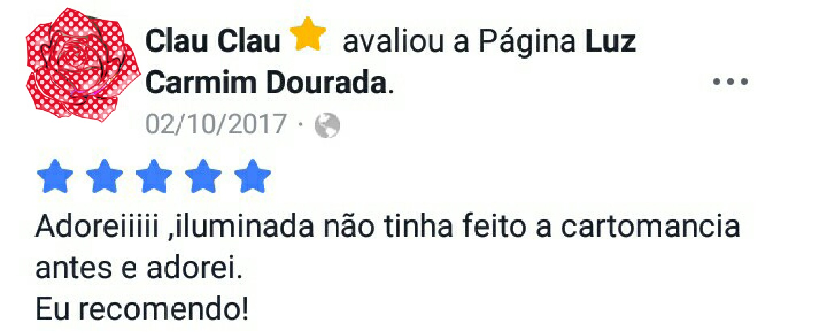
Task: Click the word 'cartomancia' in review
Action: coord(651,226)
